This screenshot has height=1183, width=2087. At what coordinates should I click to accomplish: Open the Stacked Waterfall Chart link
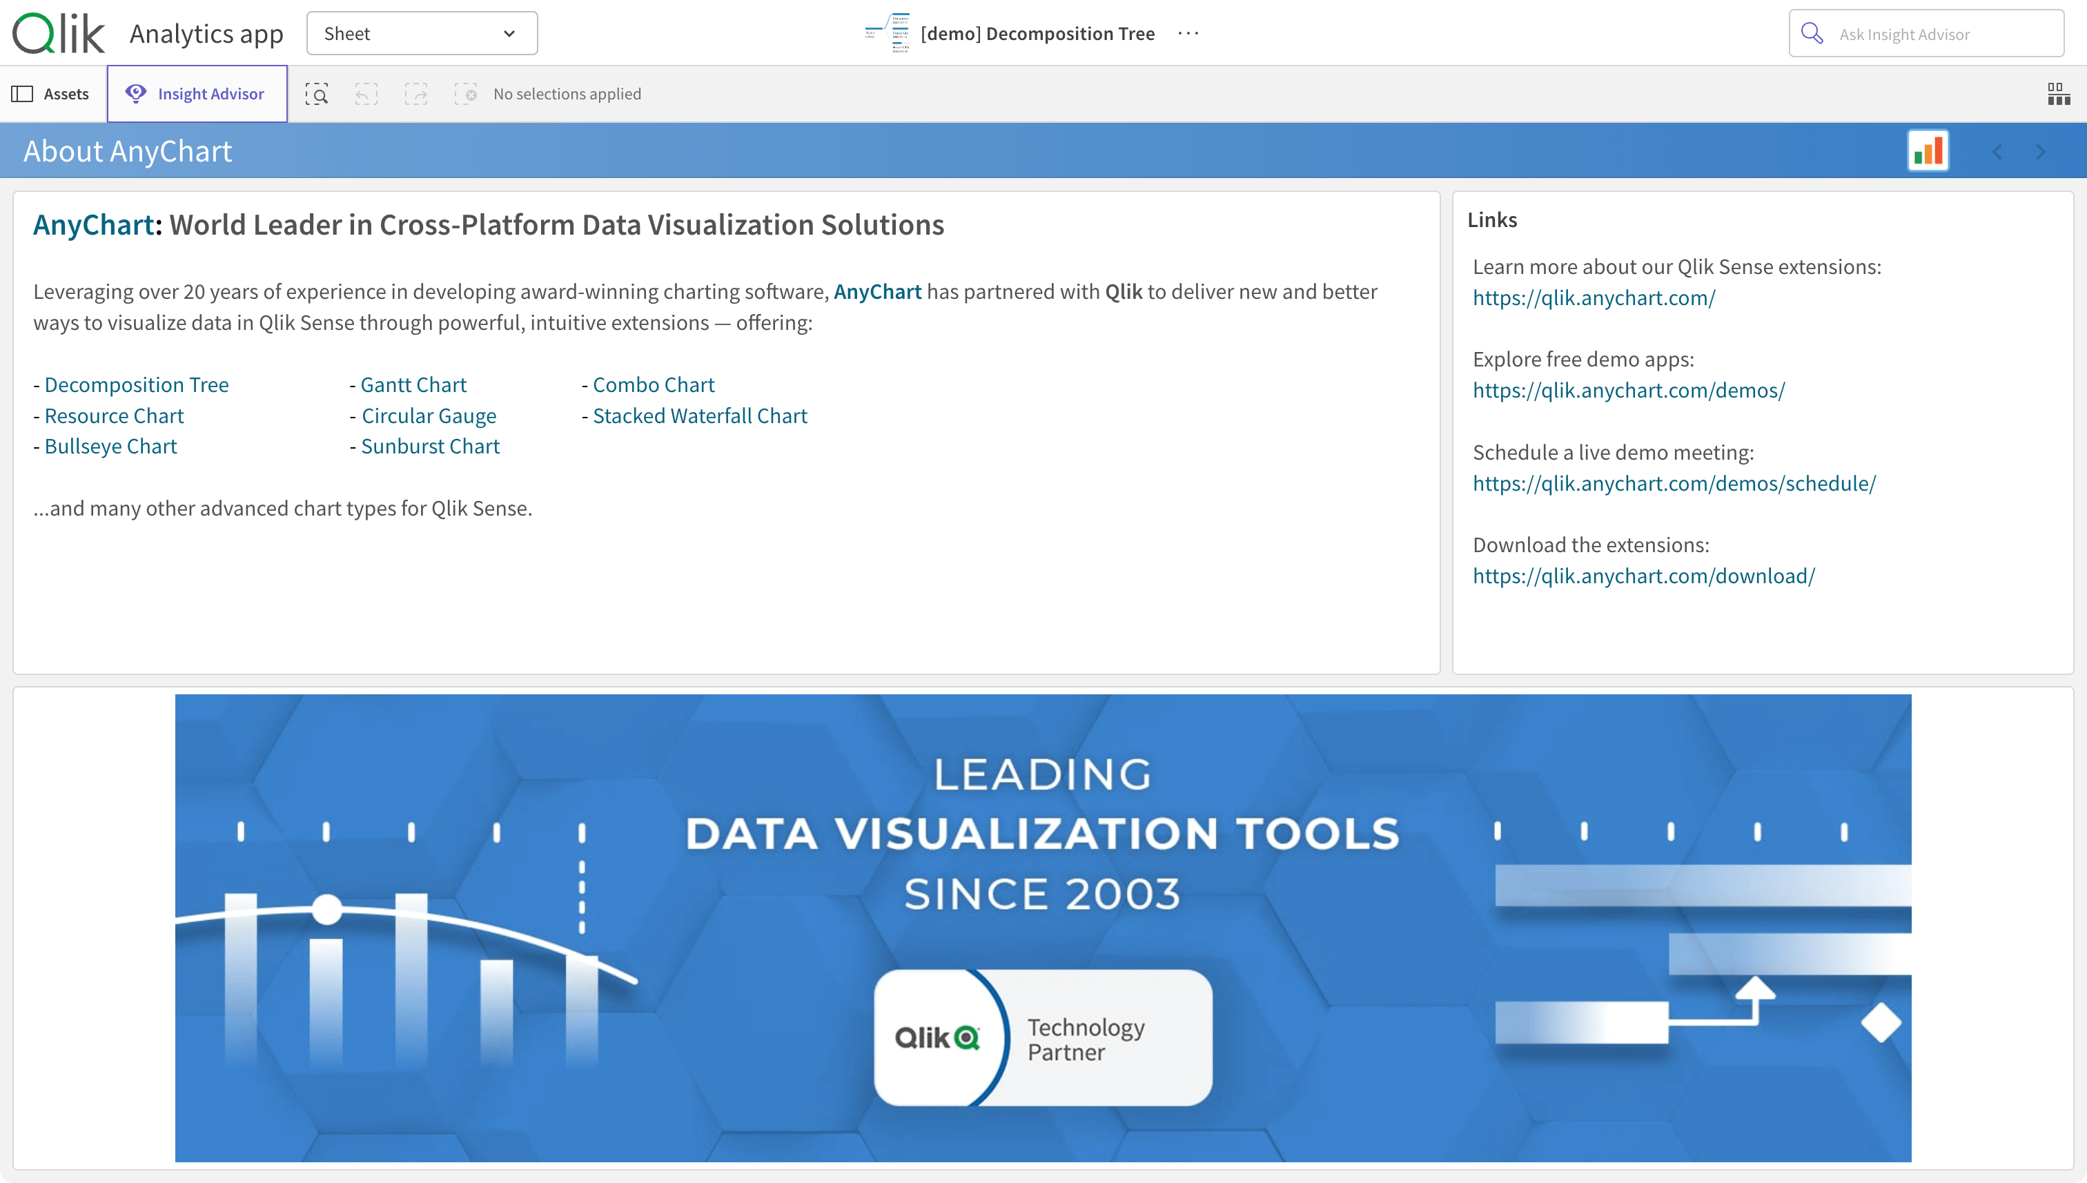click(x=699, y=415)
